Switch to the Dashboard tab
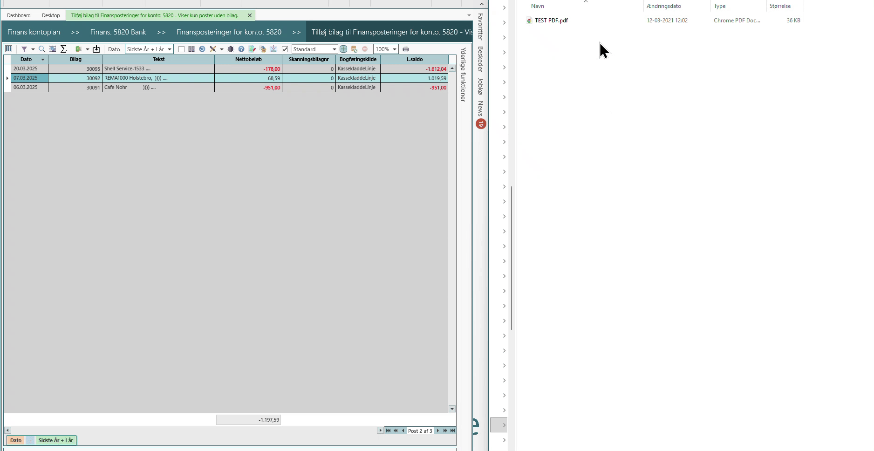The width and height of the screenshot is (874, 451). coord(19,15)
